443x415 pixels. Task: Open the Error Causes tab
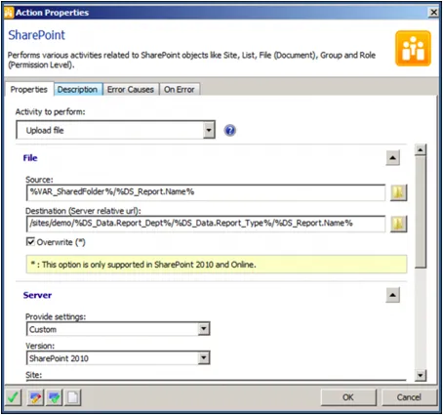(131, 90)
